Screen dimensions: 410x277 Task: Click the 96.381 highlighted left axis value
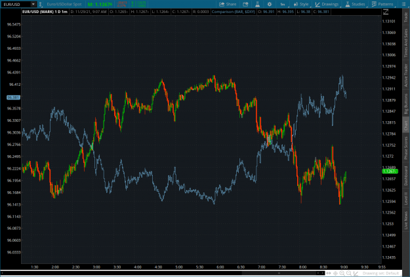point(13,98)
